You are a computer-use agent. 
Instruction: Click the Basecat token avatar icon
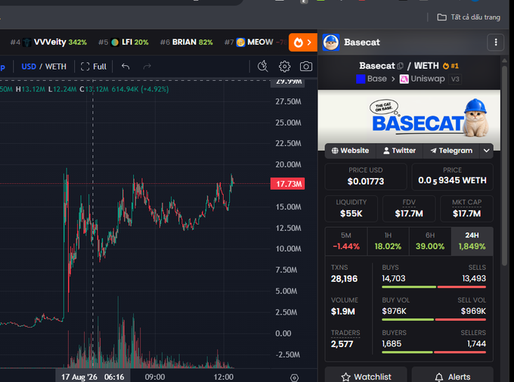(x=331, y=42)
